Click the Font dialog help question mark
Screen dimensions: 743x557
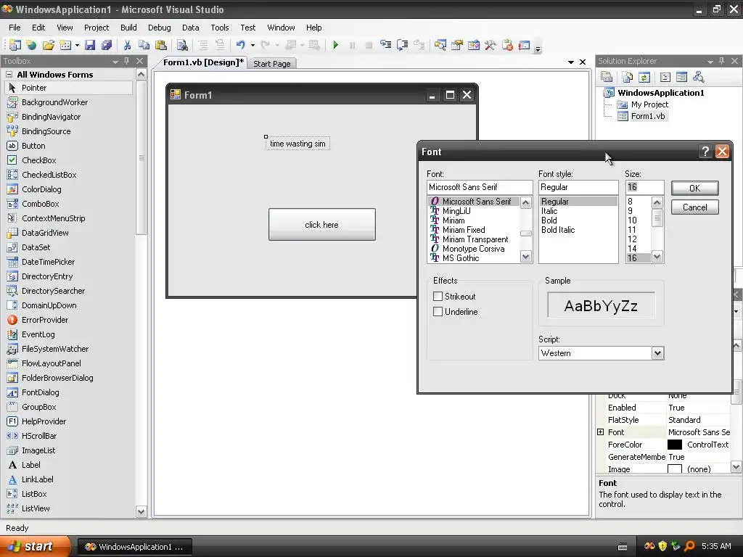click(x=705, y=151)
